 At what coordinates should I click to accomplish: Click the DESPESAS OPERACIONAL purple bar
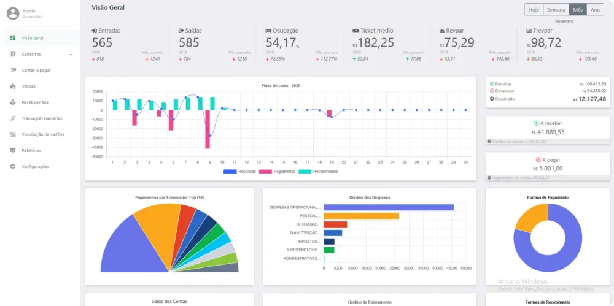click(389, 207)
